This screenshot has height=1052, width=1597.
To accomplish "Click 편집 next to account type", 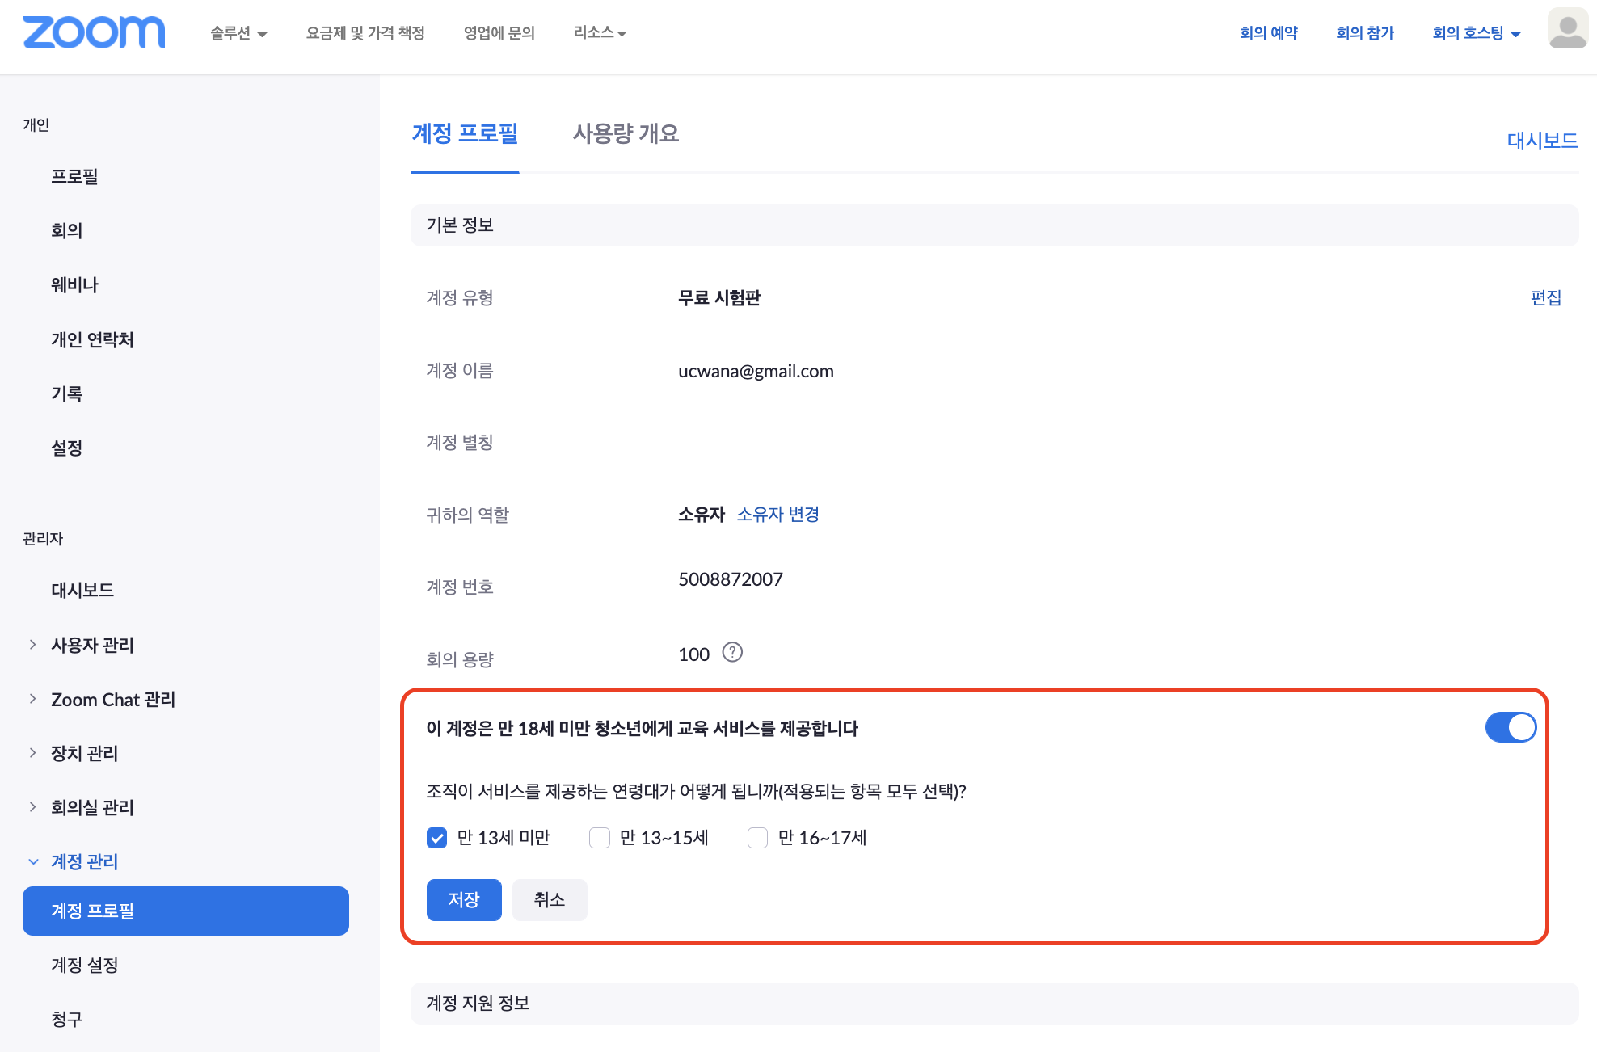I will (1545, 297).
